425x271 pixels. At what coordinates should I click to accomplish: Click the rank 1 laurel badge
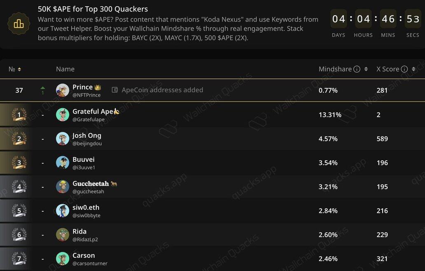(19, 115)
